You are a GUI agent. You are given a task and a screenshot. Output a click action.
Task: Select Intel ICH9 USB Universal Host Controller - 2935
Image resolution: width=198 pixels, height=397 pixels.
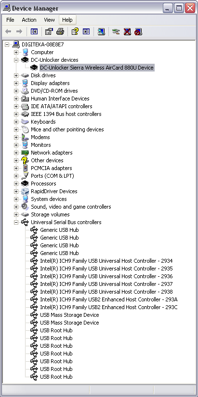point(106,269)
